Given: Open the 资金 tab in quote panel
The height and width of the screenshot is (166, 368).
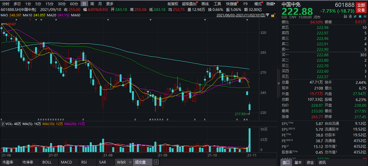Looking at the screenshot, I should point(310,162).
